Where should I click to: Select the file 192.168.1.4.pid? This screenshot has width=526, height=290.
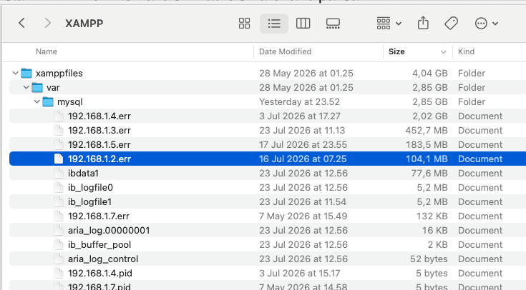pos(268,274)
